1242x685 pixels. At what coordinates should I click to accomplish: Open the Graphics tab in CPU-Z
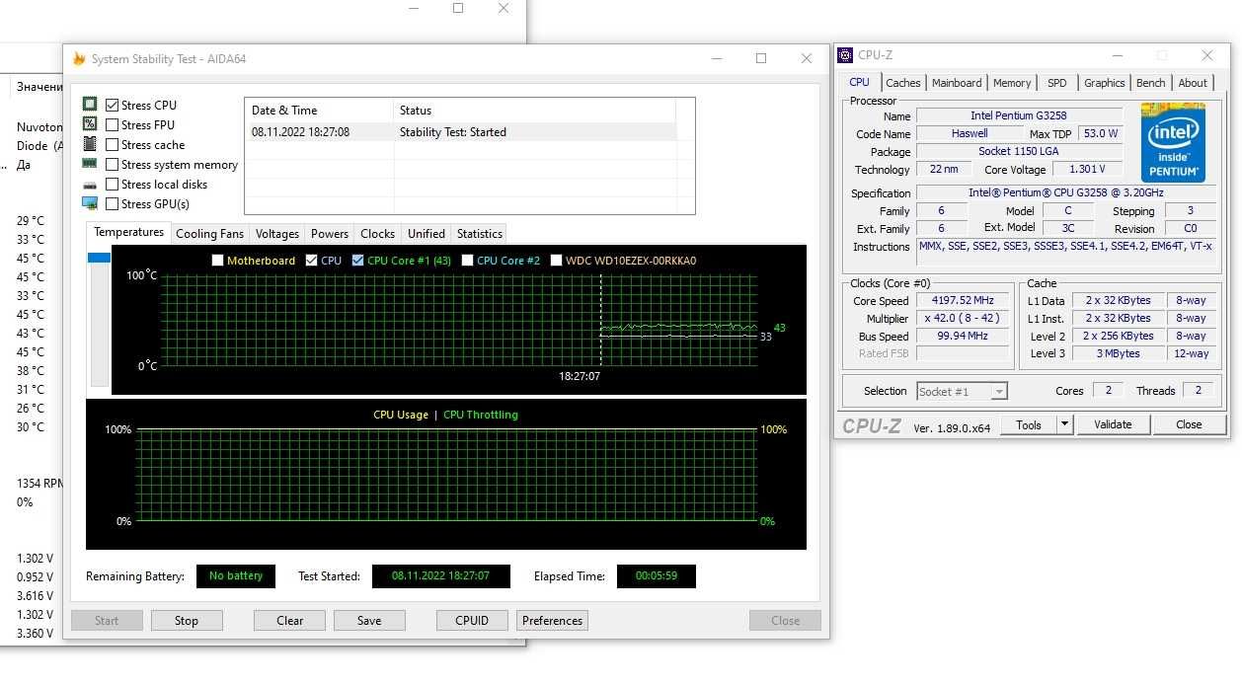(x=1105, y=83)
